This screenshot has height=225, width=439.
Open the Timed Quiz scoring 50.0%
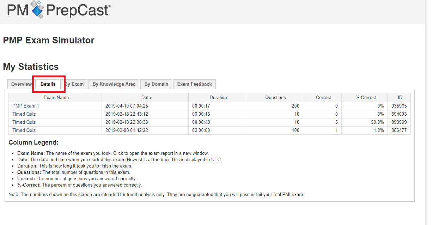(24, 122)
